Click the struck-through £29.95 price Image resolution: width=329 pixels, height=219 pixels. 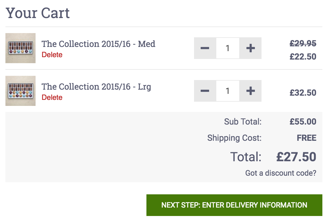click(x=303, y=44)
